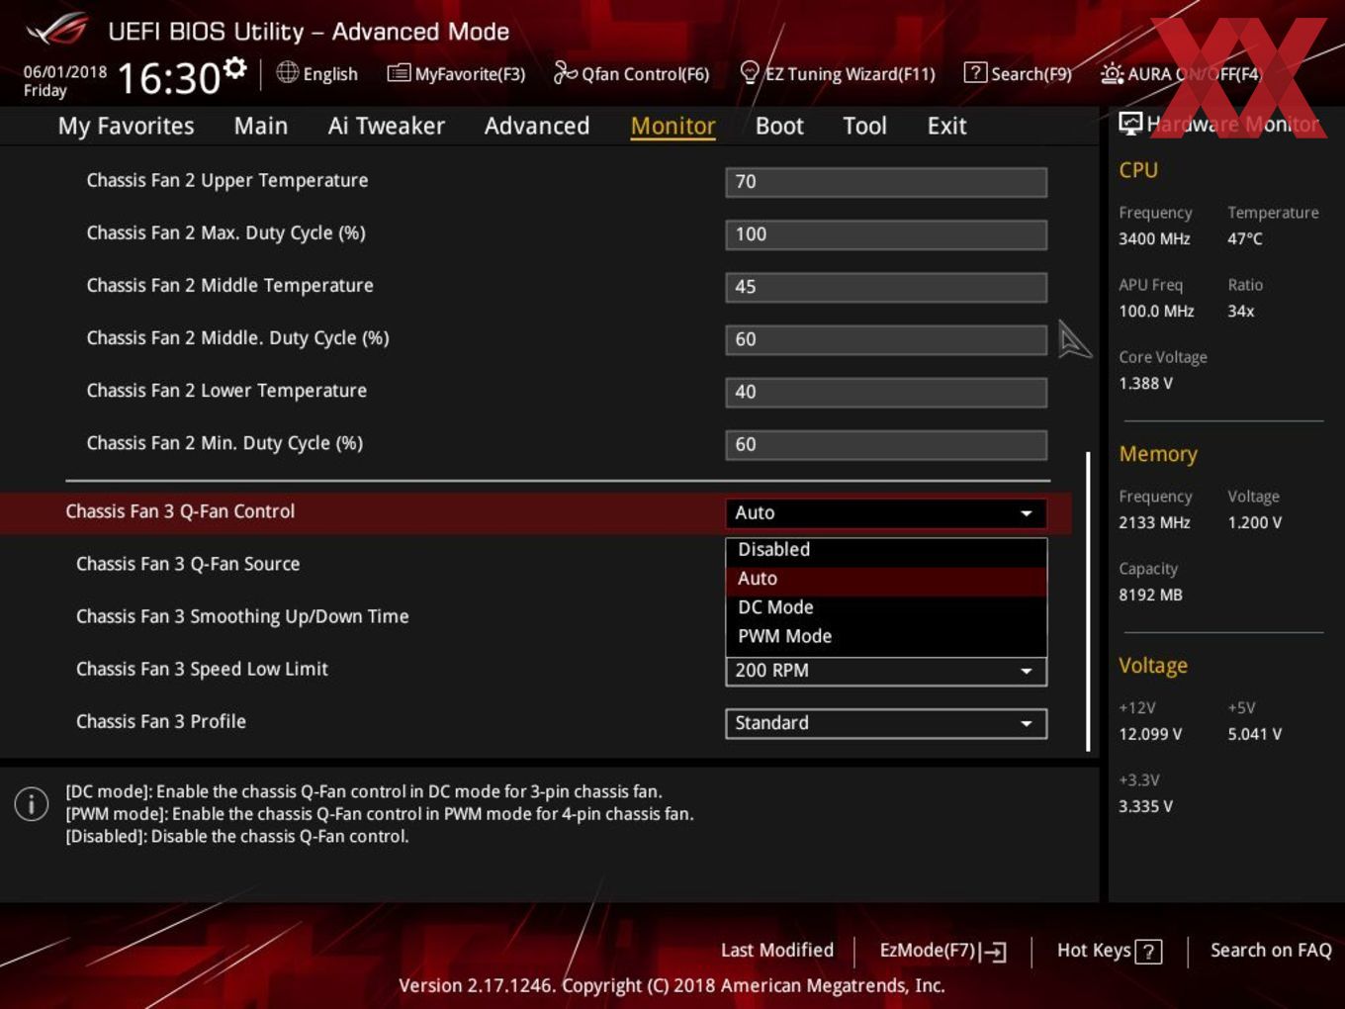Open the Tool tab

864,127
